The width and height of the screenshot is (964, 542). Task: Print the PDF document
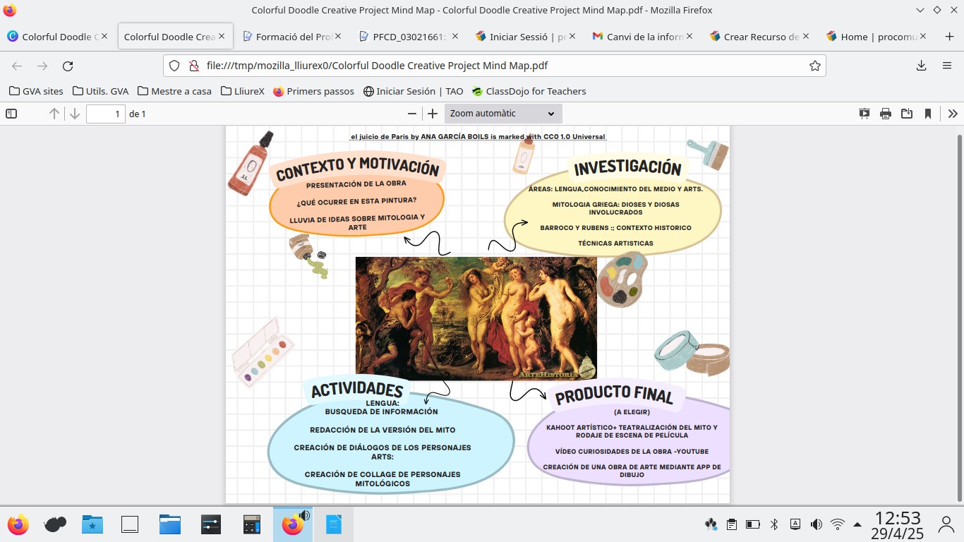coord(886,114)
